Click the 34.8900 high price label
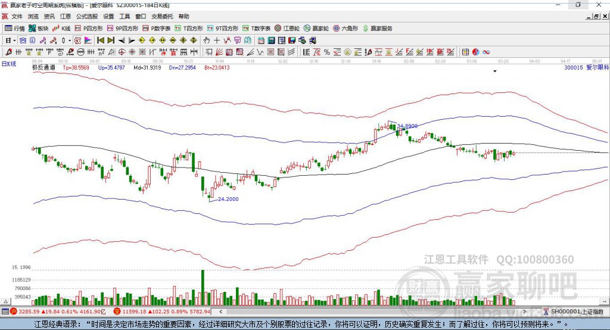610x330 pixels. tap(407, 126)
